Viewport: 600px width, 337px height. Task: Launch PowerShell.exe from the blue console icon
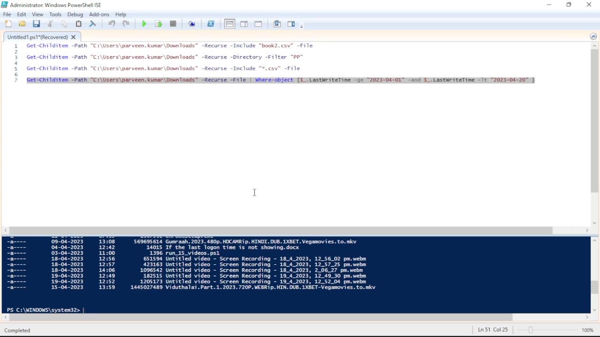point(210,24)
